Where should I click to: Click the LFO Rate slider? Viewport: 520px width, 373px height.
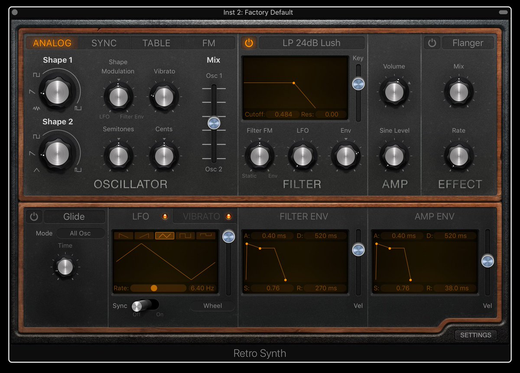pos(158,288)
